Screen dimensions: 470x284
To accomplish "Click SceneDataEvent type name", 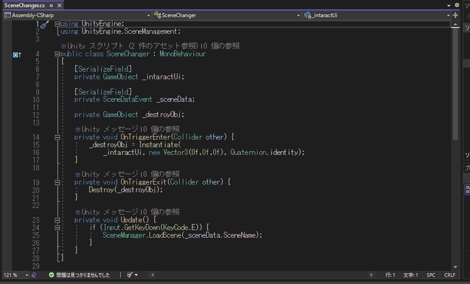I will [x=127, y=99].
